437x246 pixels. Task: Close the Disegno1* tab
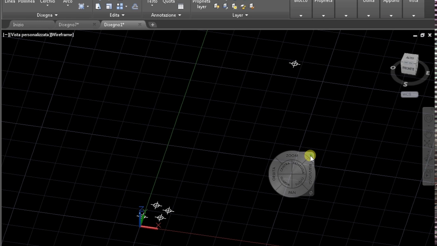pyautogui.click(x=140, y=25)
